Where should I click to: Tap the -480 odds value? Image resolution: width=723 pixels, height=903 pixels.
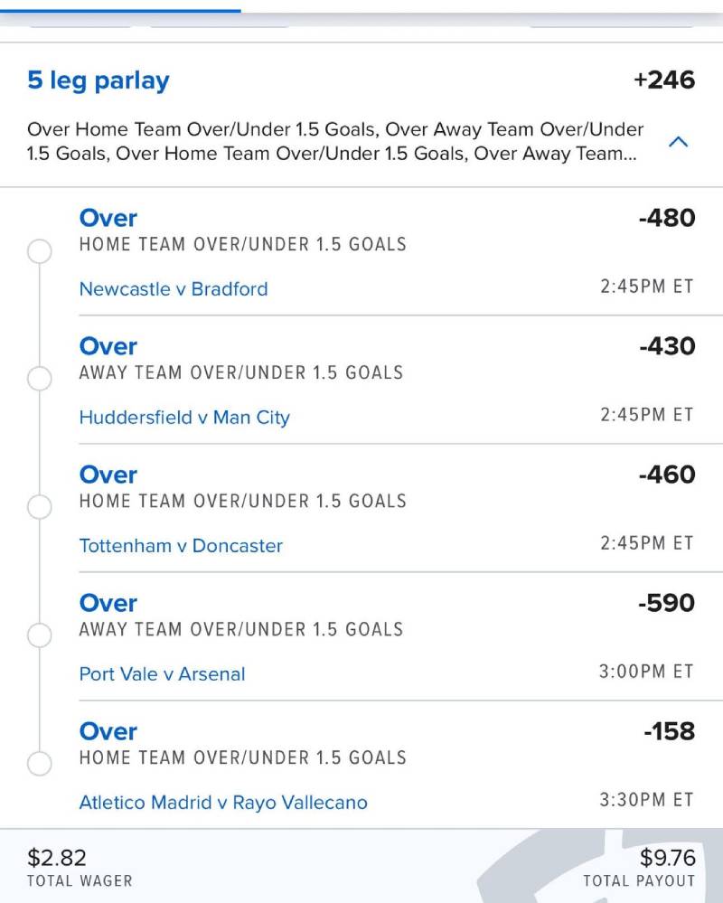[x=667, y=218]
